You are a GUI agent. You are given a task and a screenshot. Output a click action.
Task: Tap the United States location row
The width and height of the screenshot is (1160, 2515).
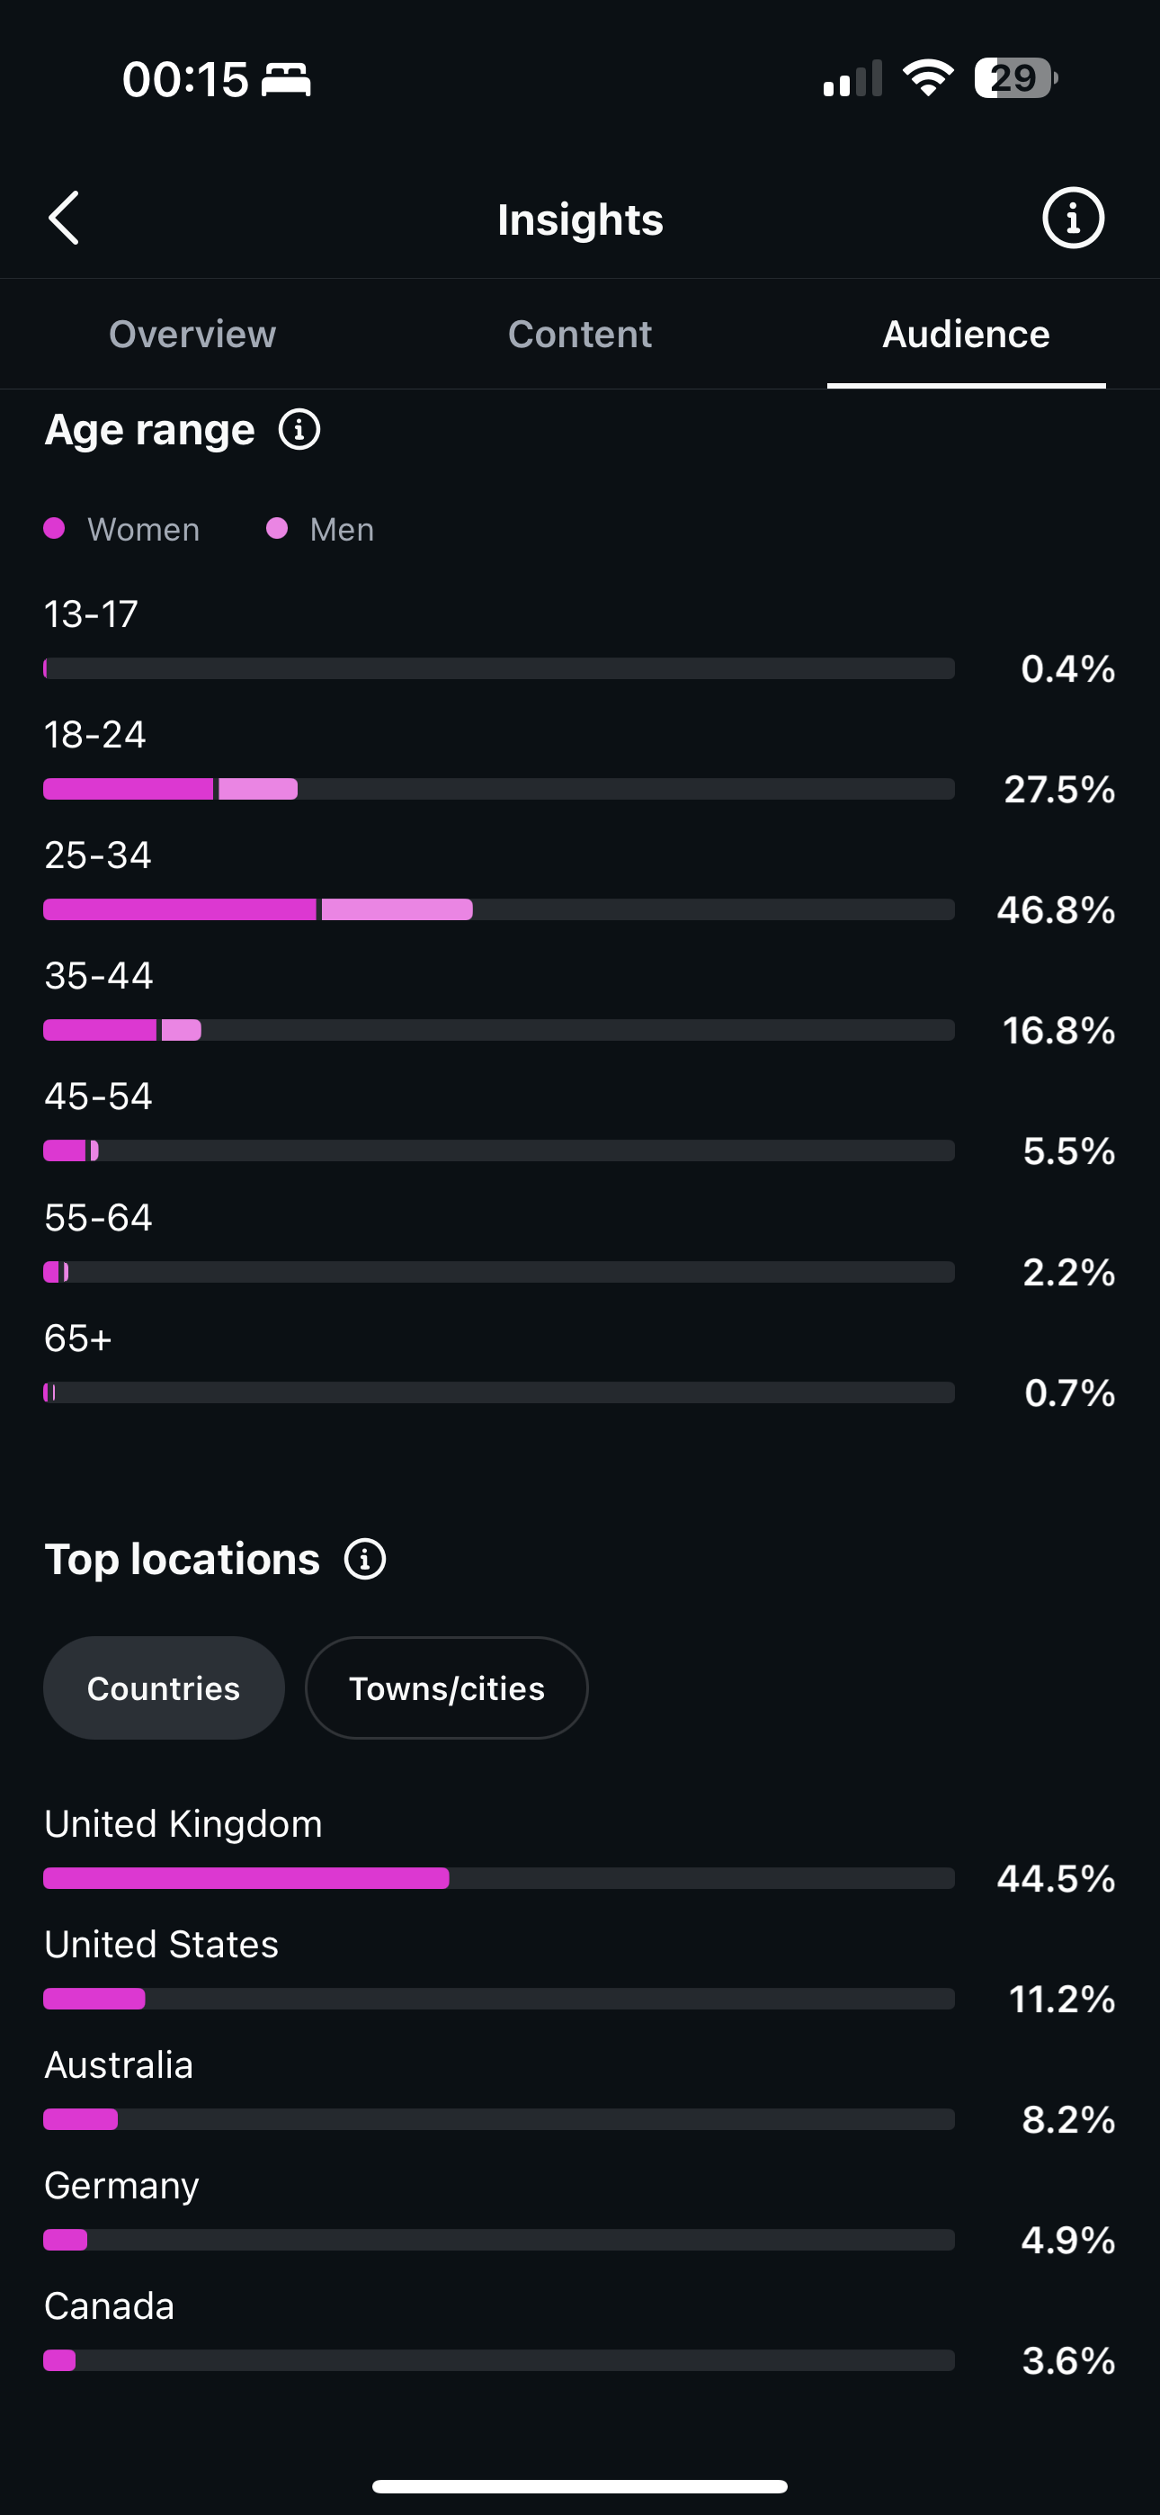pos(580,1971)
